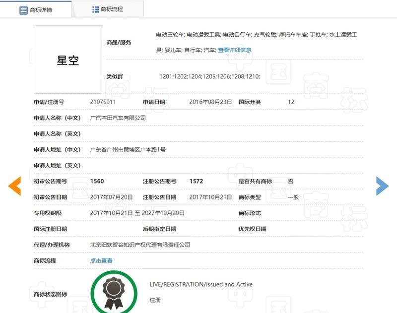Click the 星空 trademark image
397x313 pixels.
point(68,60)
